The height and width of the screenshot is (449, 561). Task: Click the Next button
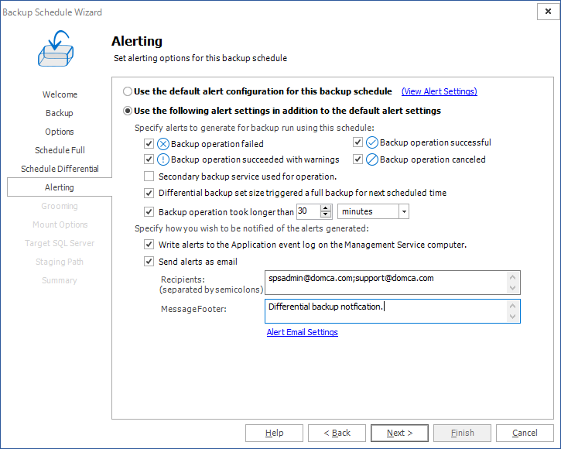coord(400,433)
